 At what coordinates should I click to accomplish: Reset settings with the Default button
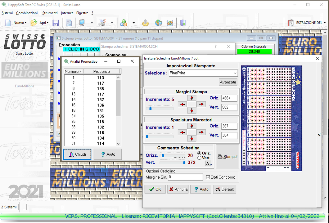click(x=225, y=189)
